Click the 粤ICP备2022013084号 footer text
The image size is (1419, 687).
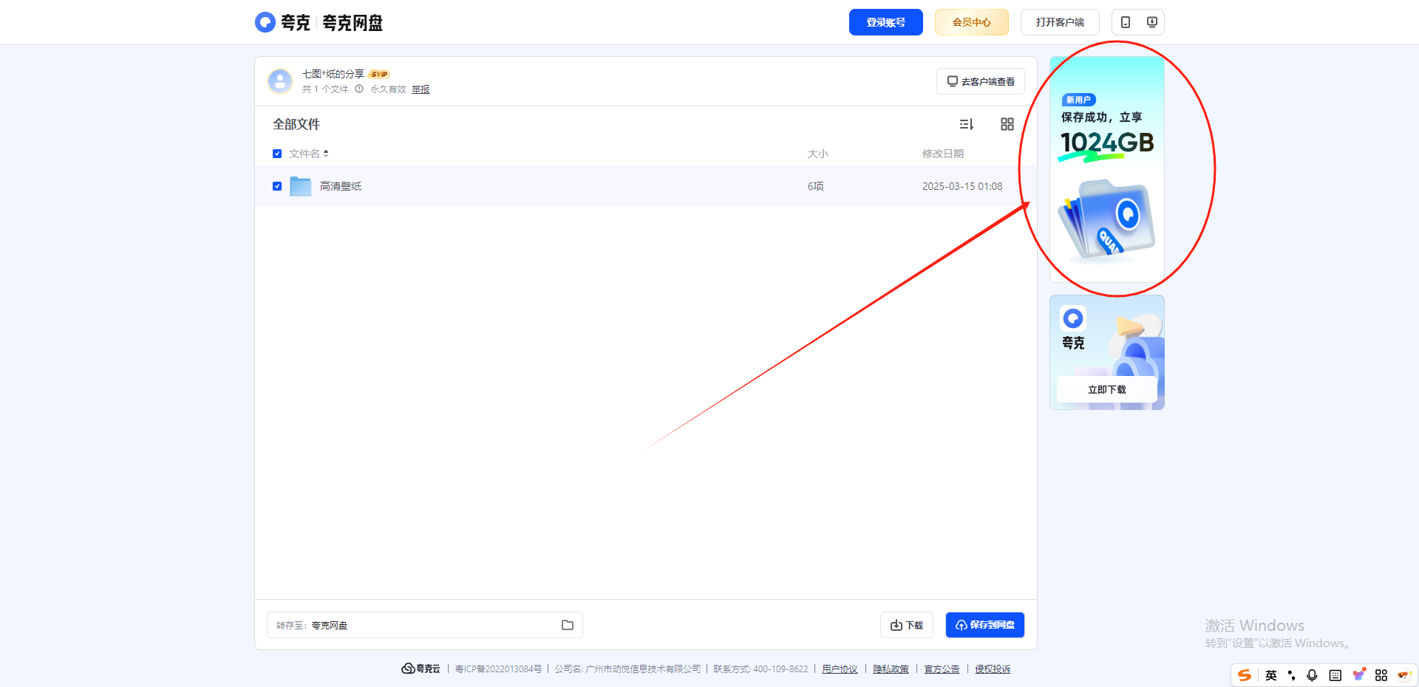(498, 669)
